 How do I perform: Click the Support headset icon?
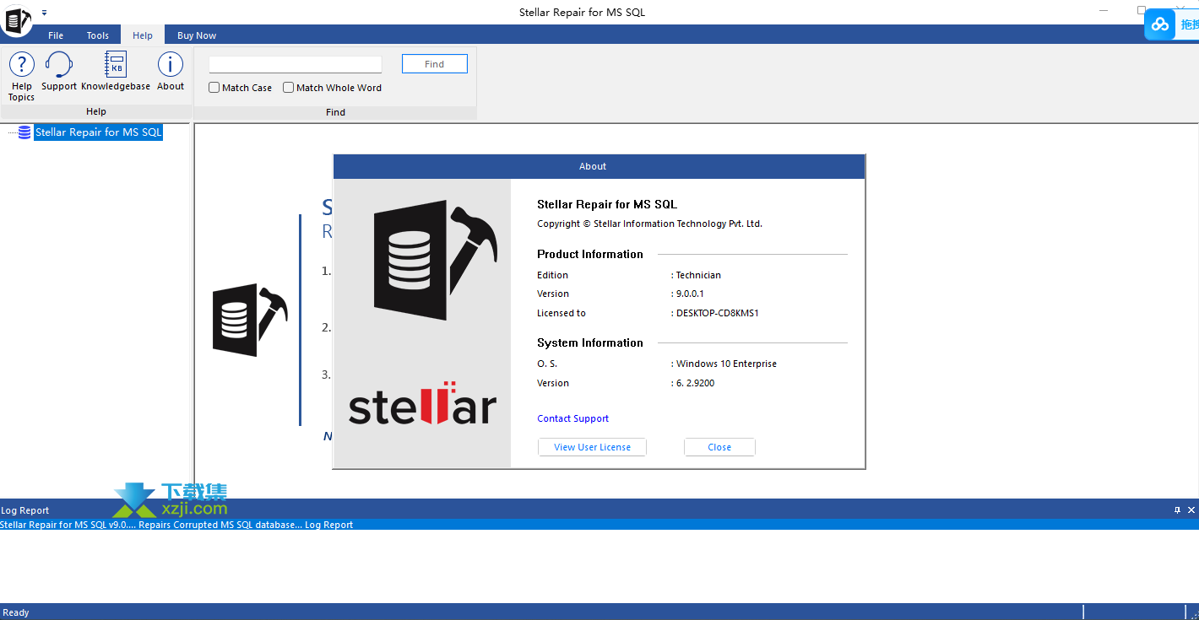(x=59, y=72)
